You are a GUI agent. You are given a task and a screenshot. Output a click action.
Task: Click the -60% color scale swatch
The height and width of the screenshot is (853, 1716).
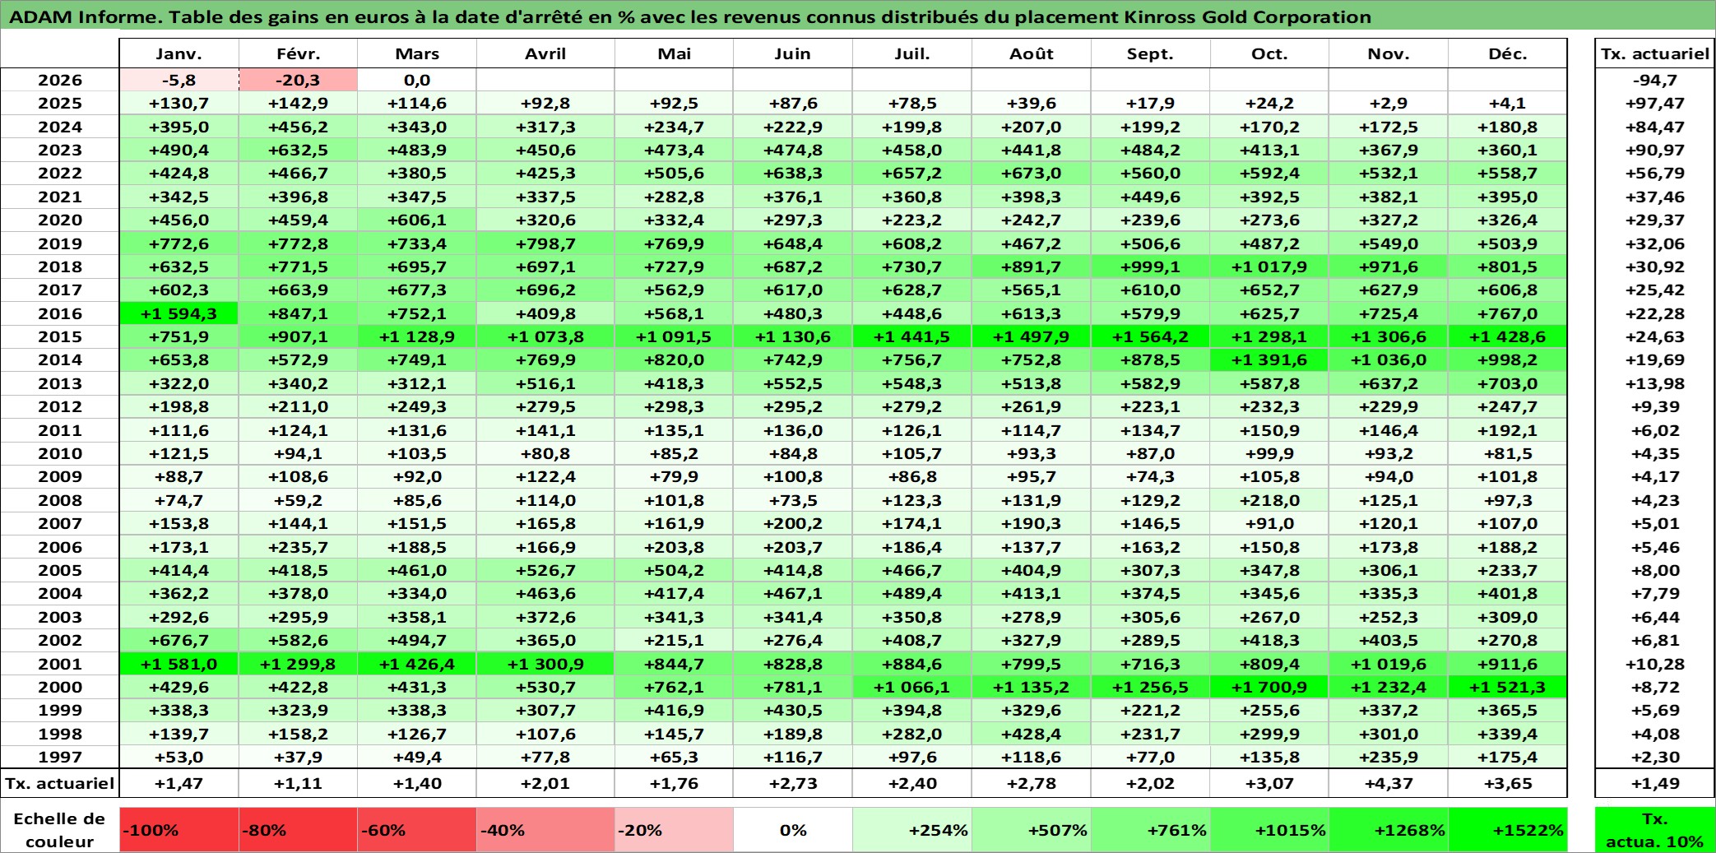(x=417, y=830)
